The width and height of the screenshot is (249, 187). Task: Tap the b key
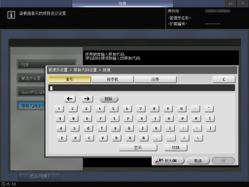(x=117, y=138)
